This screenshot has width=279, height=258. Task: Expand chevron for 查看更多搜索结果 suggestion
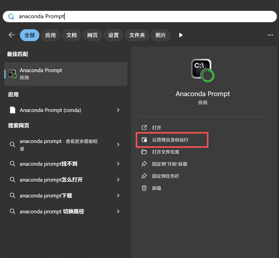118,145
